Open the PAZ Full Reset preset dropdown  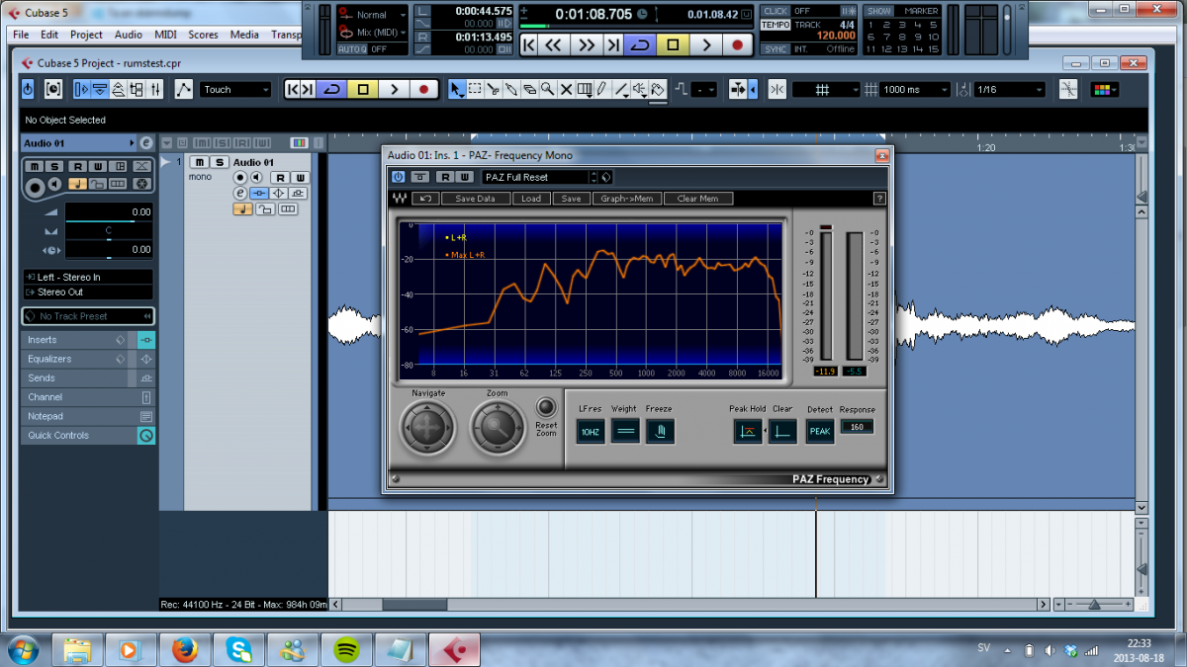click(x=540, y=177)
